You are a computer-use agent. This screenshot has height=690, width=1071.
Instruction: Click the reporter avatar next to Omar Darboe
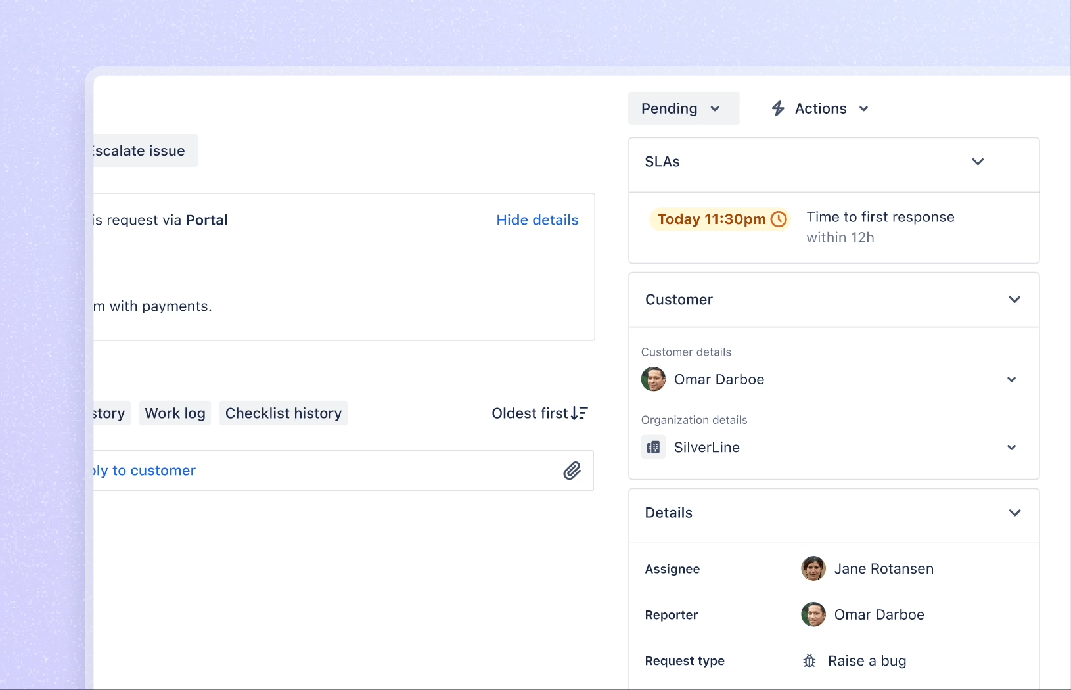[812, 614]
